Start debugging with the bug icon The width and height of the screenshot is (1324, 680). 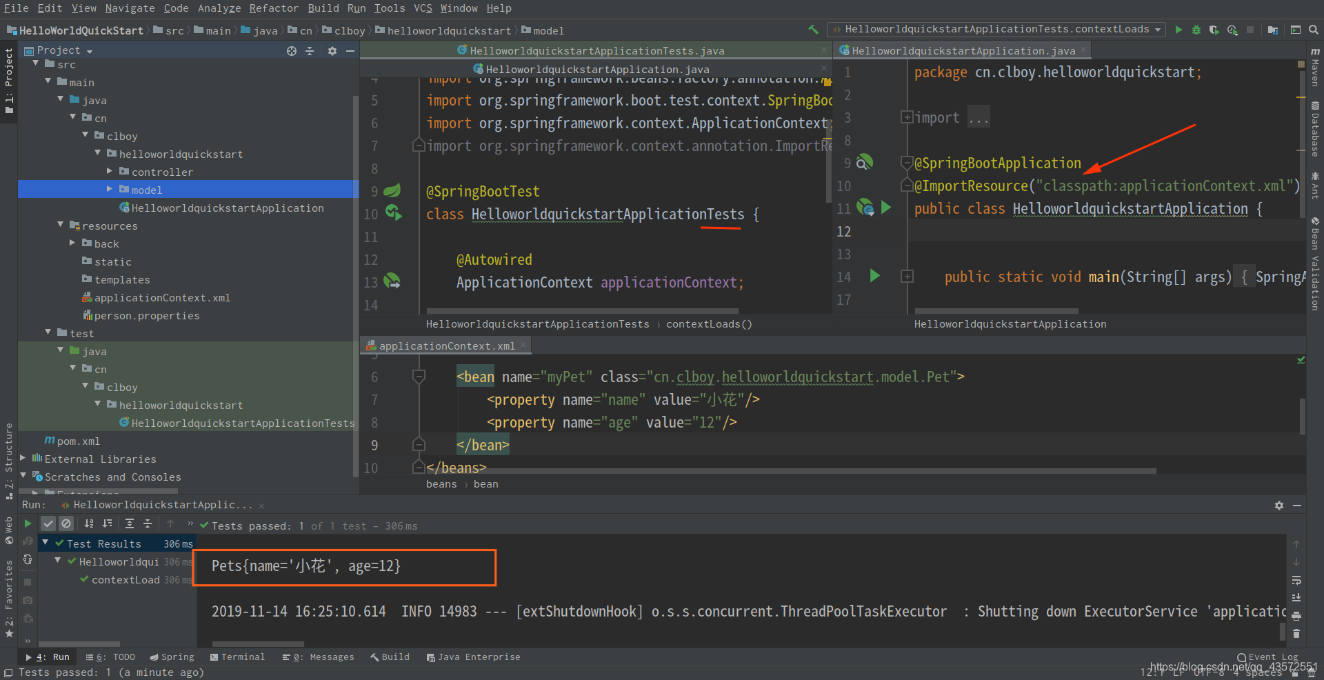1196,30
